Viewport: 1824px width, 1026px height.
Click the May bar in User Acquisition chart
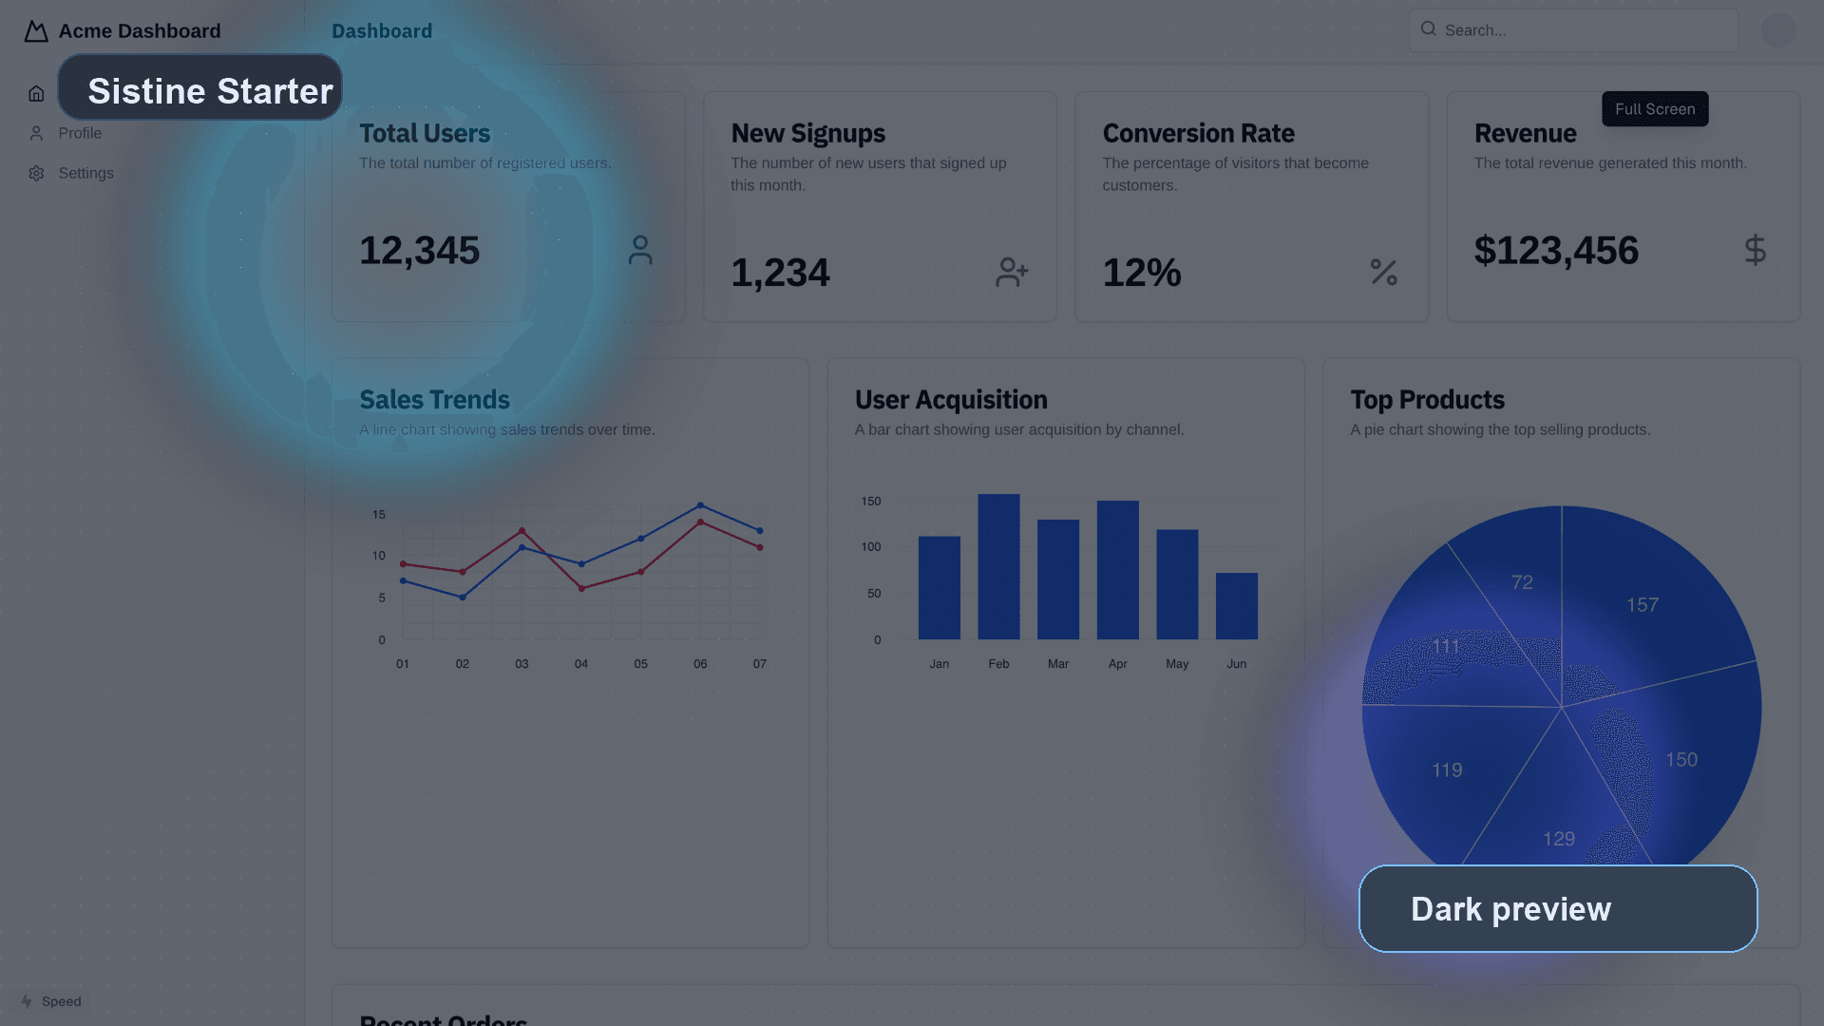(x=1177, y=584)
